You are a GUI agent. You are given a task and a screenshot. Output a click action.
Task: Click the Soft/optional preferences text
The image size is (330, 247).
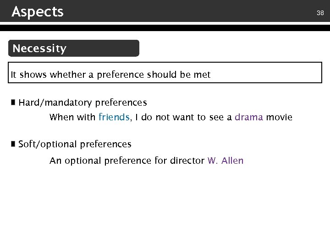[75, 144]
